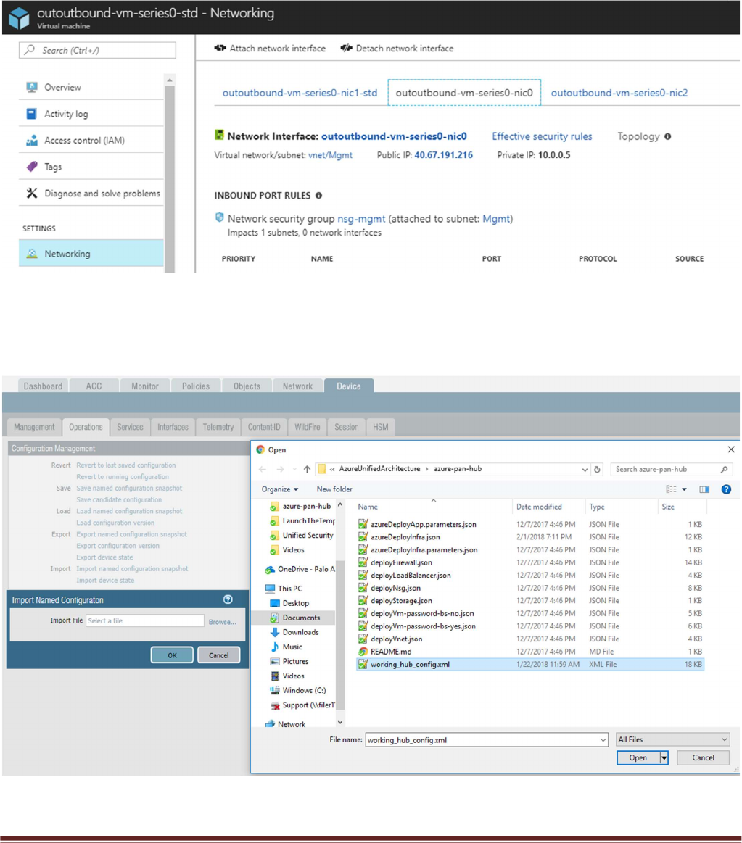Screen dimensions: 742x843
Task: Open the Network tab in firewall UI
Action: point(297,386)
